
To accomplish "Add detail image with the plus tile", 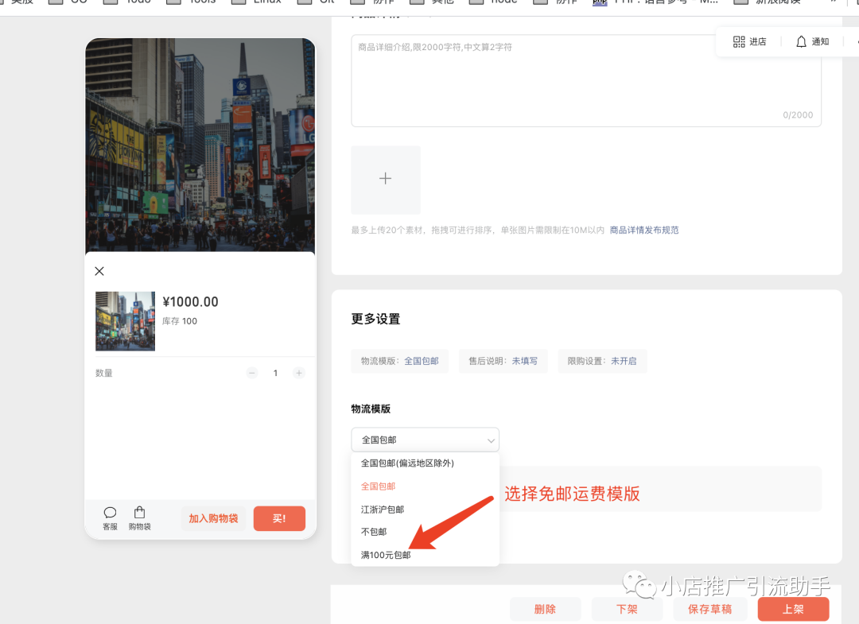I will tap(386, 180).
